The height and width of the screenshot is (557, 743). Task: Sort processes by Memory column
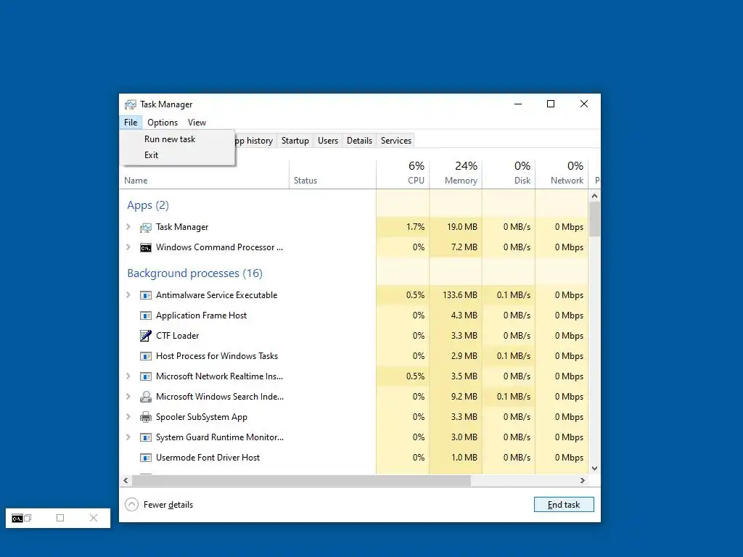point(456,174)
